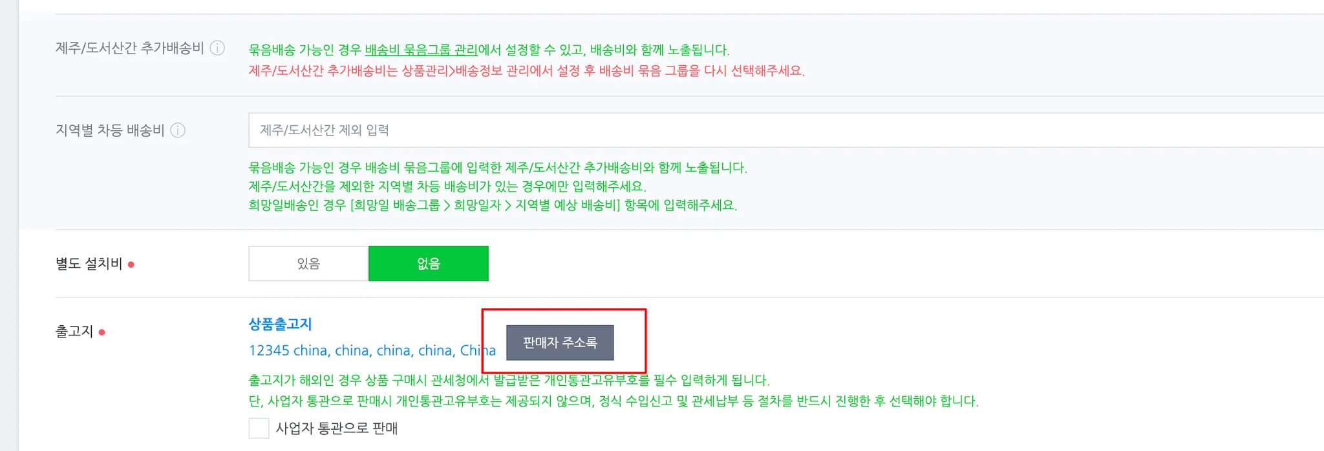Click the 희망일배송인 경우 help text line
This screenshot has width=1324, height=451.
click(493, 205)
